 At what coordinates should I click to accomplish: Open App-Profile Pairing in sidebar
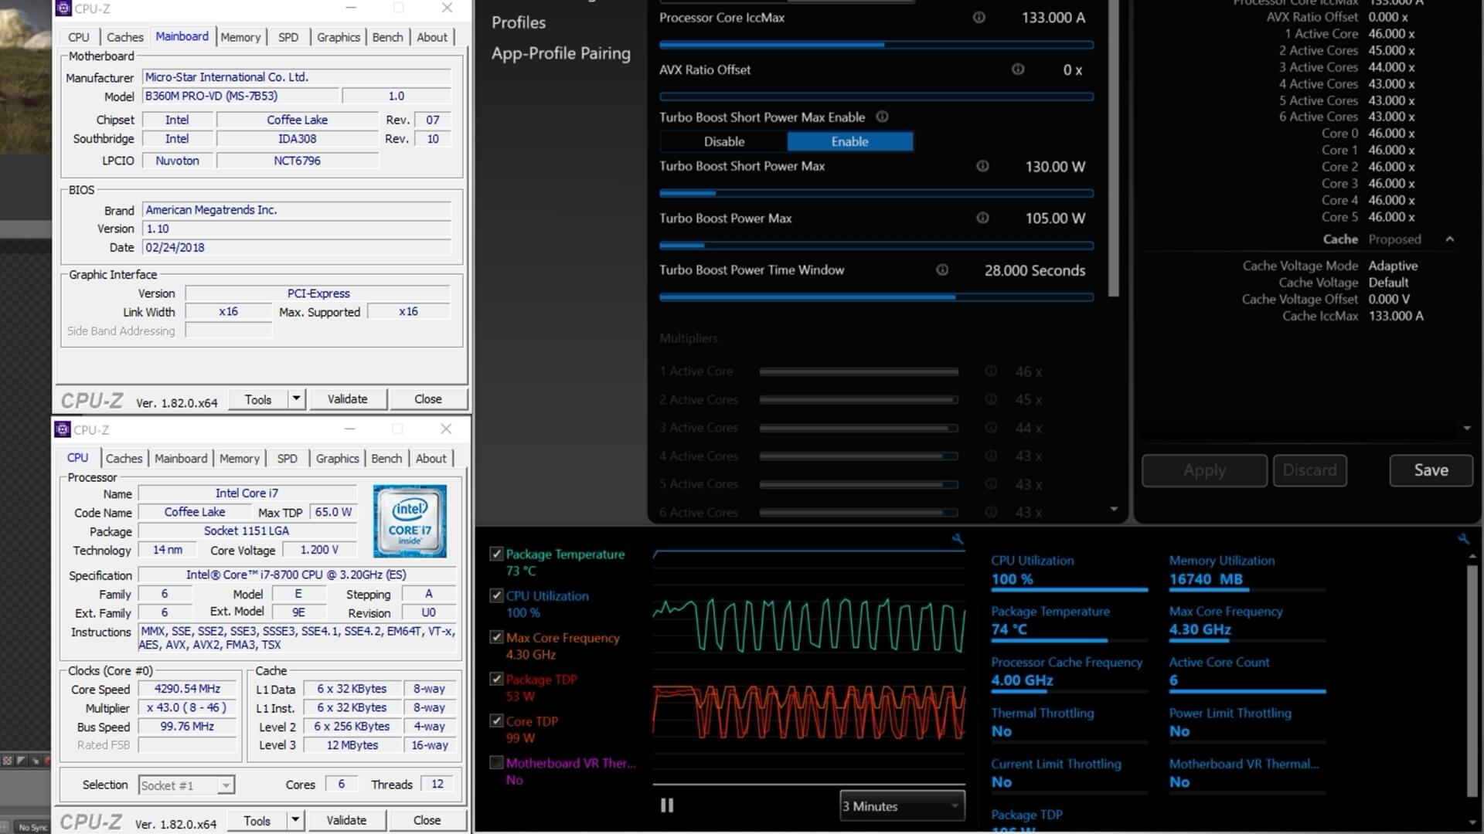coord(561,53)
